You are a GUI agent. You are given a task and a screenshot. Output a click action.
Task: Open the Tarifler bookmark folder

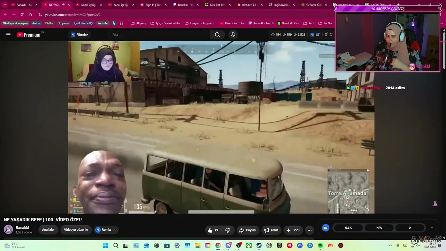click(x=325, y=23)
